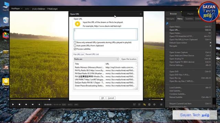Select DaQian Radio FM 99.1 row
Image resolution: width=220 pixels, height=123 pixels.
pos(104,83)
